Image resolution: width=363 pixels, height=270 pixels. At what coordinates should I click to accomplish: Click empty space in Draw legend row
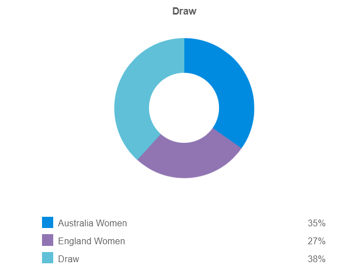click(x=193, y=259)
